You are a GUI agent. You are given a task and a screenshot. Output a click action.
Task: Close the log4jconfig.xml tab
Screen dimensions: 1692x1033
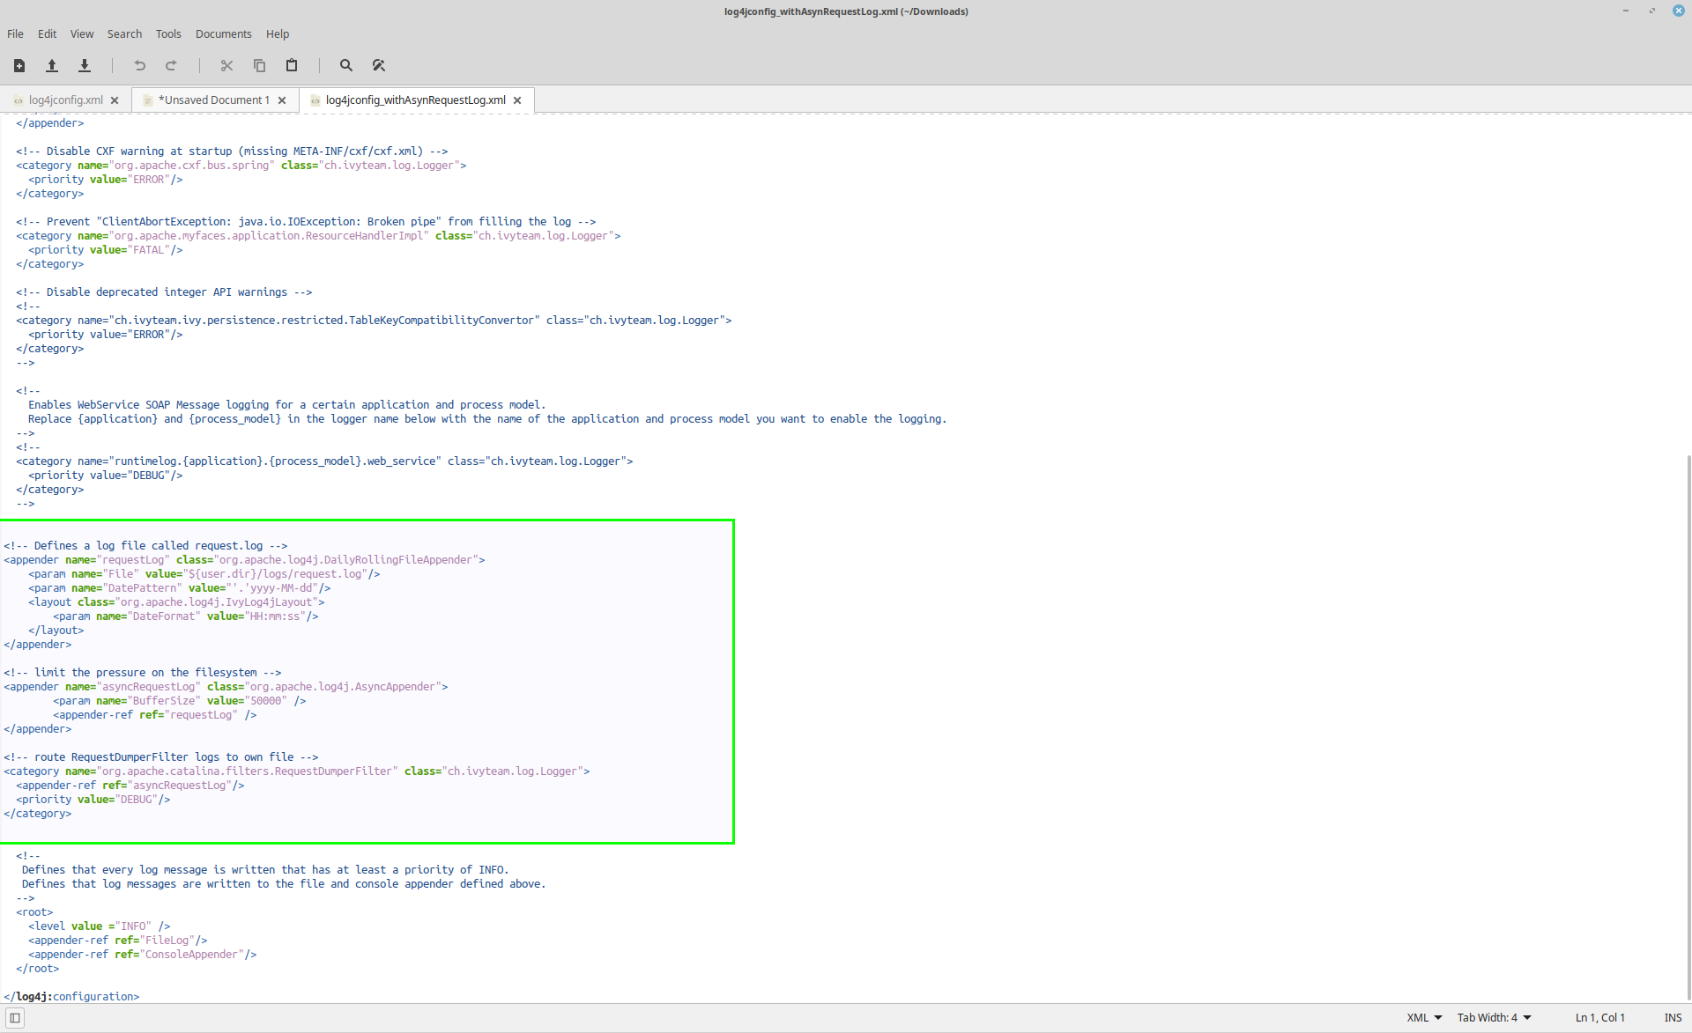115,100
